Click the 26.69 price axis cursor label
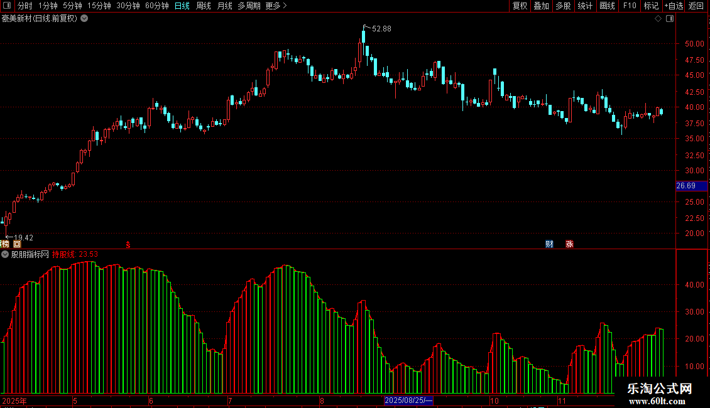 [x=691, y=186]
